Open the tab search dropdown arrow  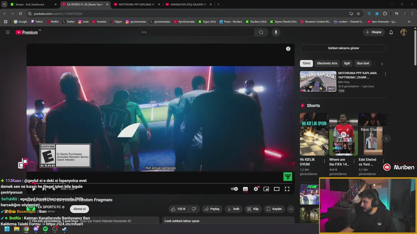click(4, 5)
